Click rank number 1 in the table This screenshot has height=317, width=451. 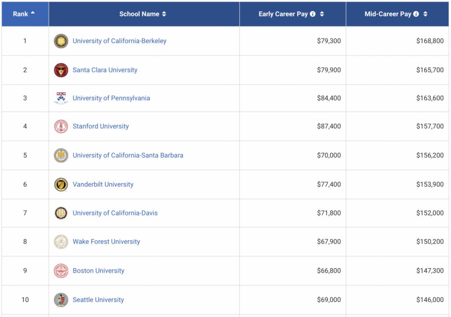(x=25, y=41)
